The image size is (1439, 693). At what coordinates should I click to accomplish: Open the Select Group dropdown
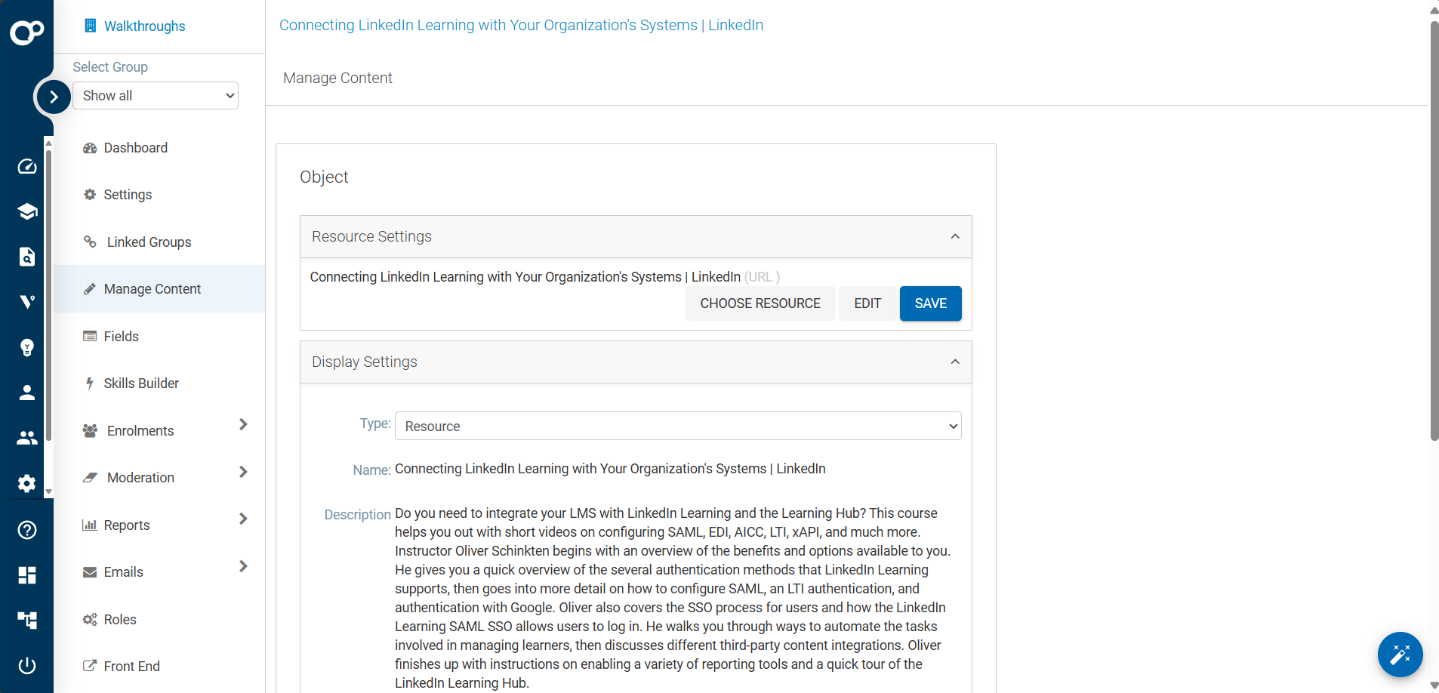coord(156,96)
